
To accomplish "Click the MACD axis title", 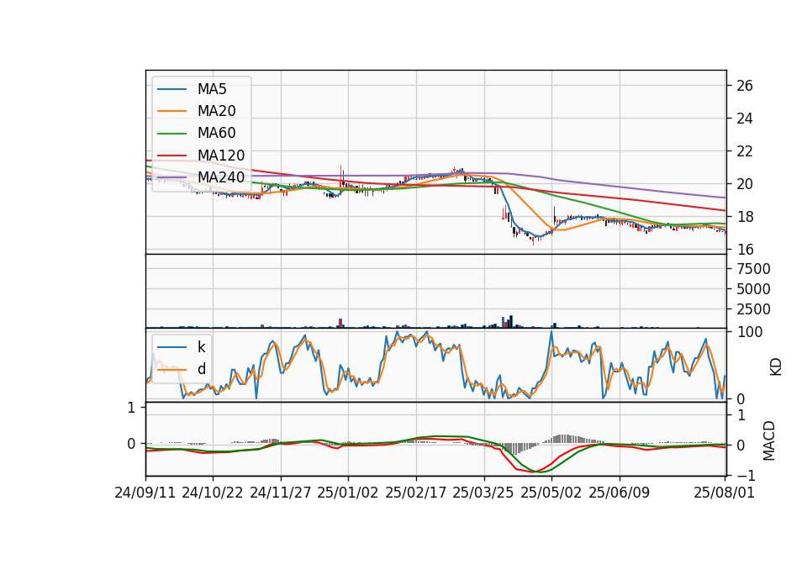I will [x=769, y=440].
